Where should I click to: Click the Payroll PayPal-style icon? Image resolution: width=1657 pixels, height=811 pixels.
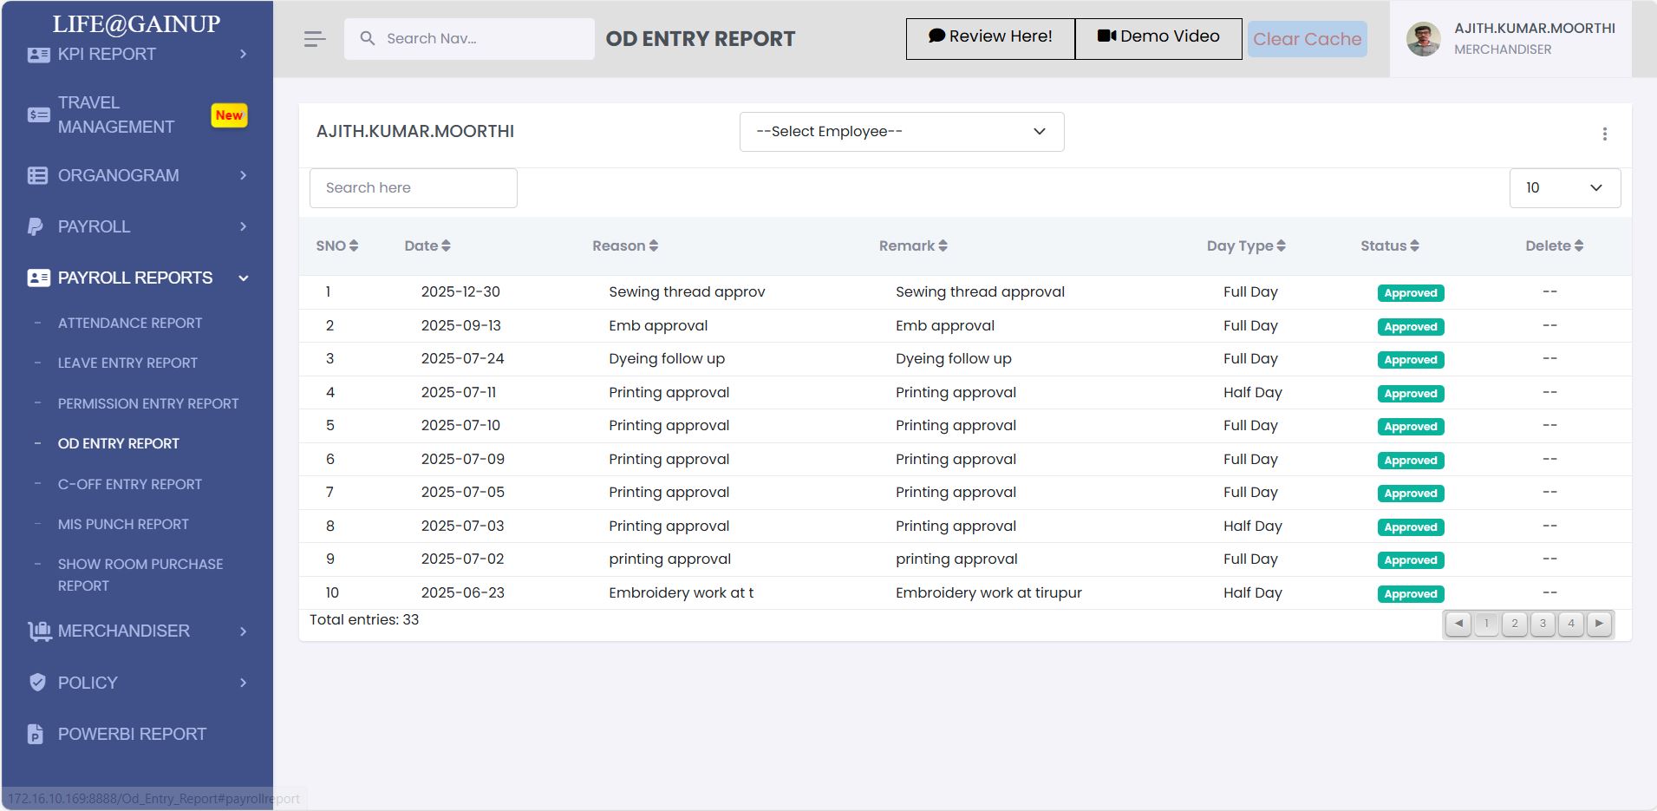(36, 226)
